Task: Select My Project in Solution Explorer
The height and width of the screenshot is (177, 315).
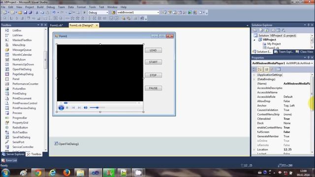Action: coord(274,44)
